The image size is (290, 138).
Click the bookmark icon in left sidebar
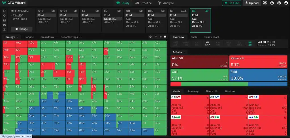(x=5, y=11)
